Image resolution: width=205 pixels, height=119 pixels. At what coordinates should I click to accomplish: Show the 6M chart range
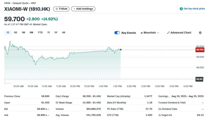pyautogui.click(x=31, y=33)
